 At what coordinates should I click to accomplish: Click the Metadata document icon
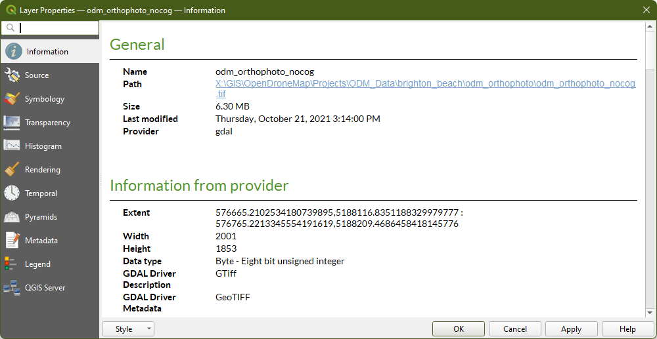point(12,241)
